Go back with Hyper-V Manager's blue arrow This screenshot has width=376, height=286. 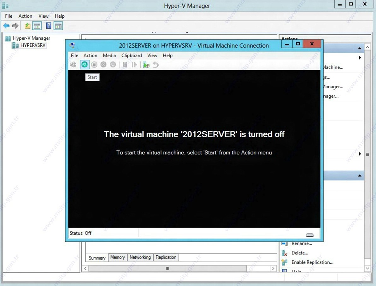7,26
